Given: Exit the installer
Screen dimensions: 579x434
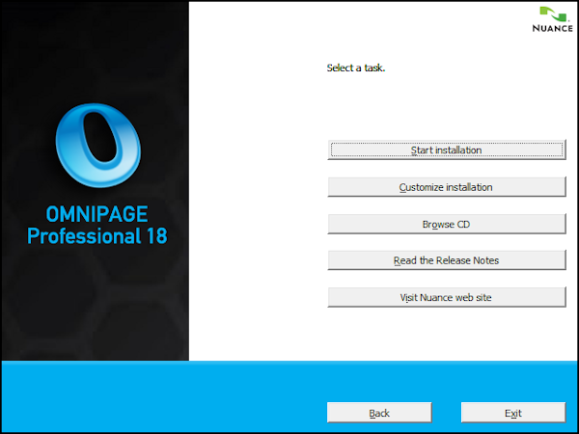Looking at the screenshot, I should pos(512,413).
